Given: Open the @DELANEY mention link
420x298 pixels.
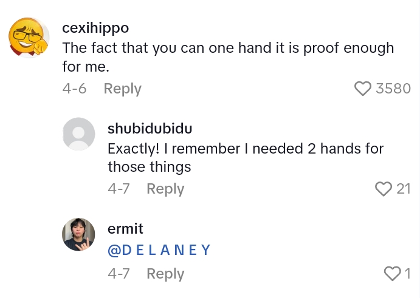Looking at the screenshot, I should pyautogui.click(x=159, y=249).
